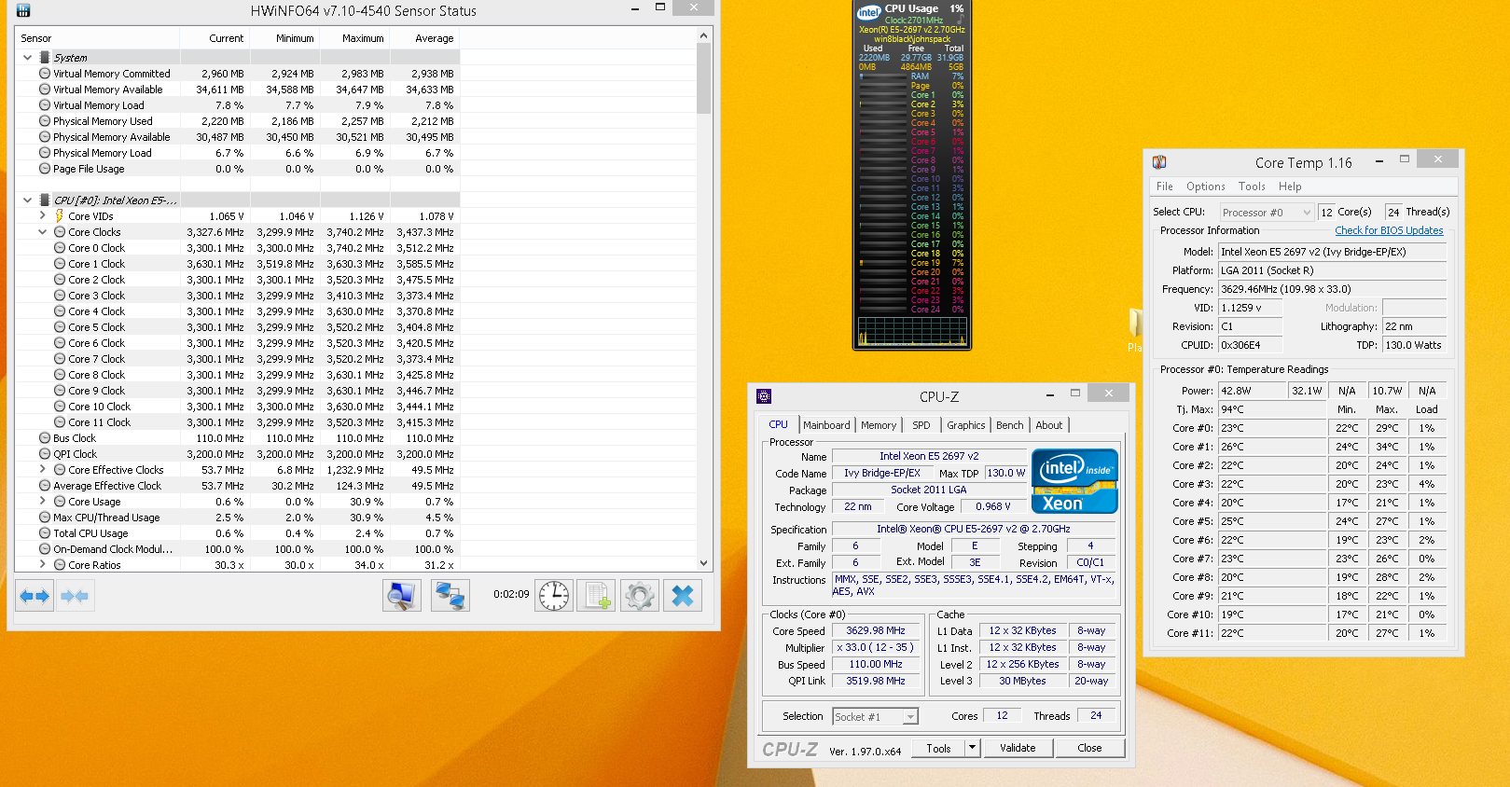Image resolution: width=1510 pixels, height=787 pixels.
Task: Open the Core Temp Options menu
Action: tap(1206, 186)
